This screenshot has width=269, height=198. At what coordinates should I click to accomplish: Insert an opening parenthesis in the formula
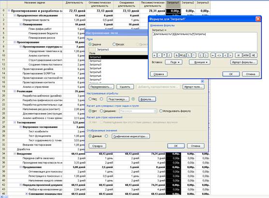click(x=201, y=55)
